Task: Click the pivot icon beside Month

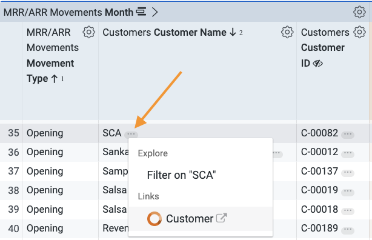Action: pos(141,12)
